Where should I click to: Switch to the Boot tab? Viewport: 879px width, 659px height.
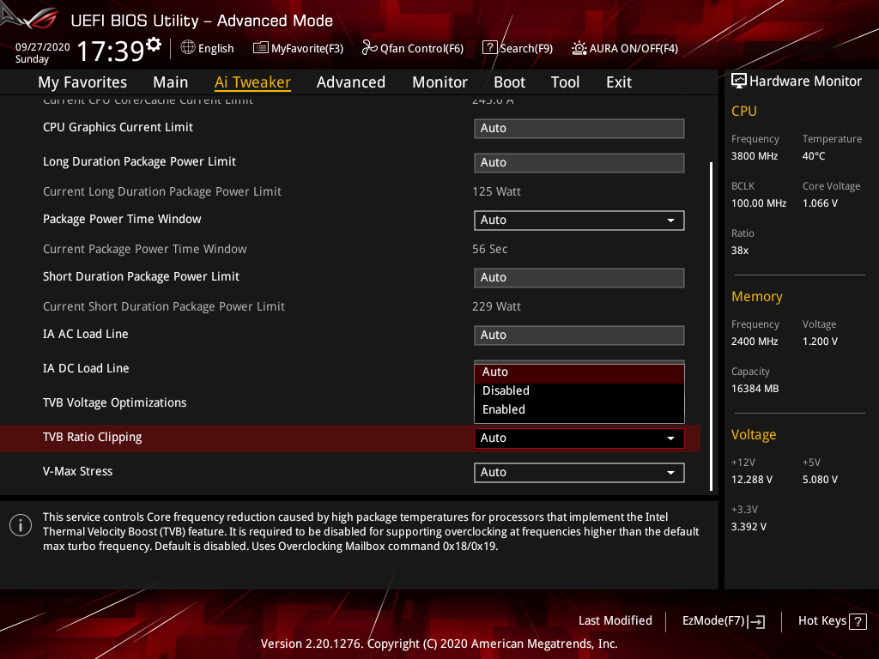[509, 82]
